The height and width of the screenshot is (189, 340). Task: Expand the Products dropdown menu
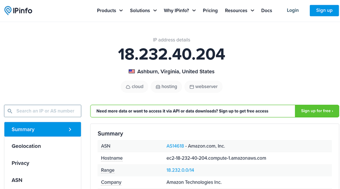[x=110, y=10]
